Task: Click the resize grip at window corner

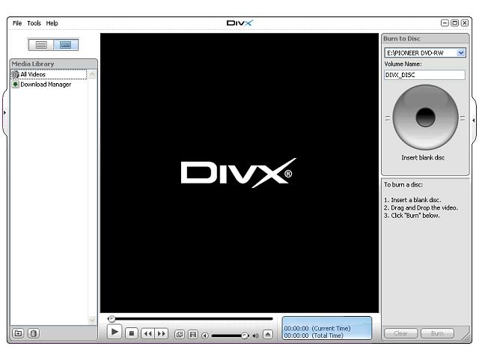Action: coord(466,336)
